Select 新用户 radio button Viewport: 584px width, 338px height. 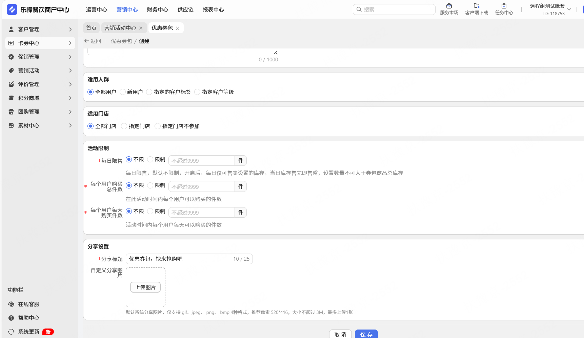point(123,92)
